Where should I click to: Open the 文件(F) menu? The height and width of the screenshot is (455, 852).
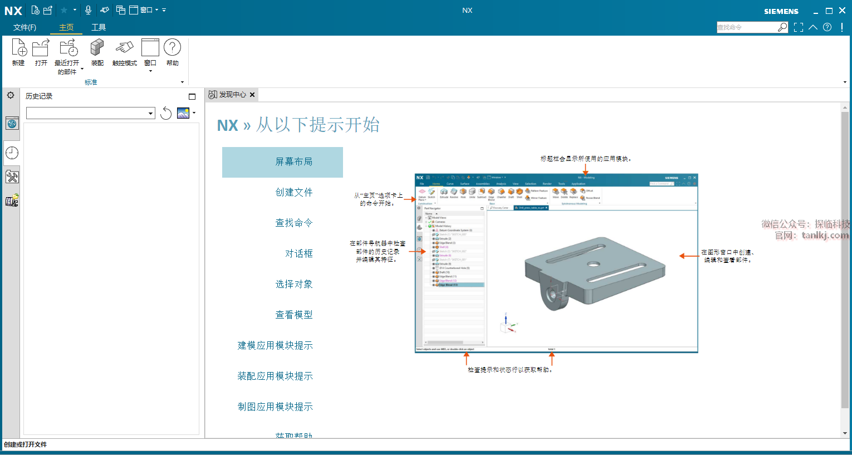click(25, 27)
